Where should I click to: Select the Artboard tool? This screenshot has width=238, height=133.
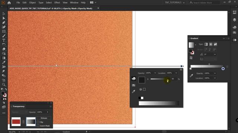click(4, 80)
